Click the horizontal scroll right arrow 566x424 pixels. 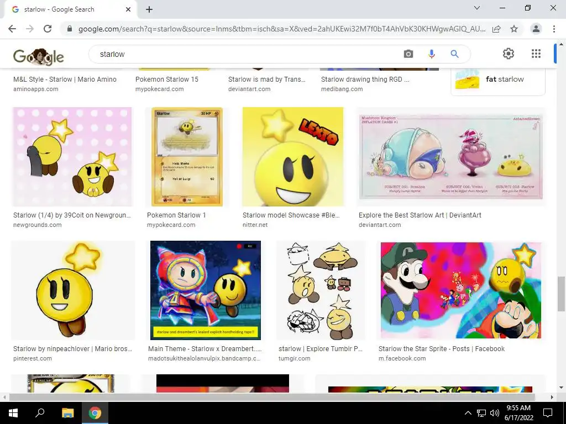click(552, 397)
